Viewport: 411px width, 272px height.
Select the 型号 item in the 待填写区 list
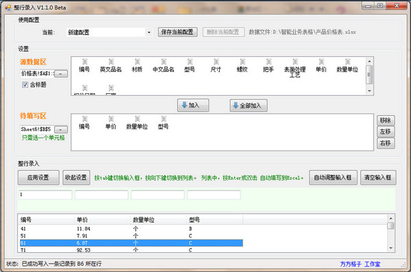[x=163, y=123]
